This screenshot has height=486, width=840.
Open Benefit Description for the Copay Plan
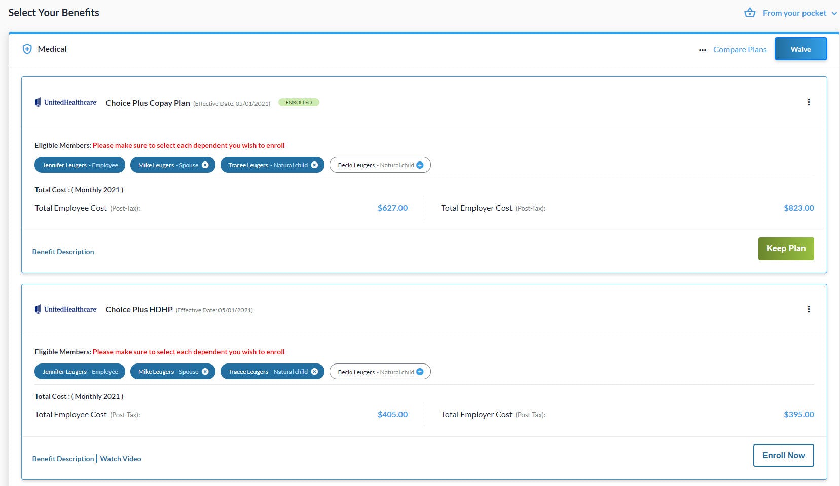click(x=63, y=252)
